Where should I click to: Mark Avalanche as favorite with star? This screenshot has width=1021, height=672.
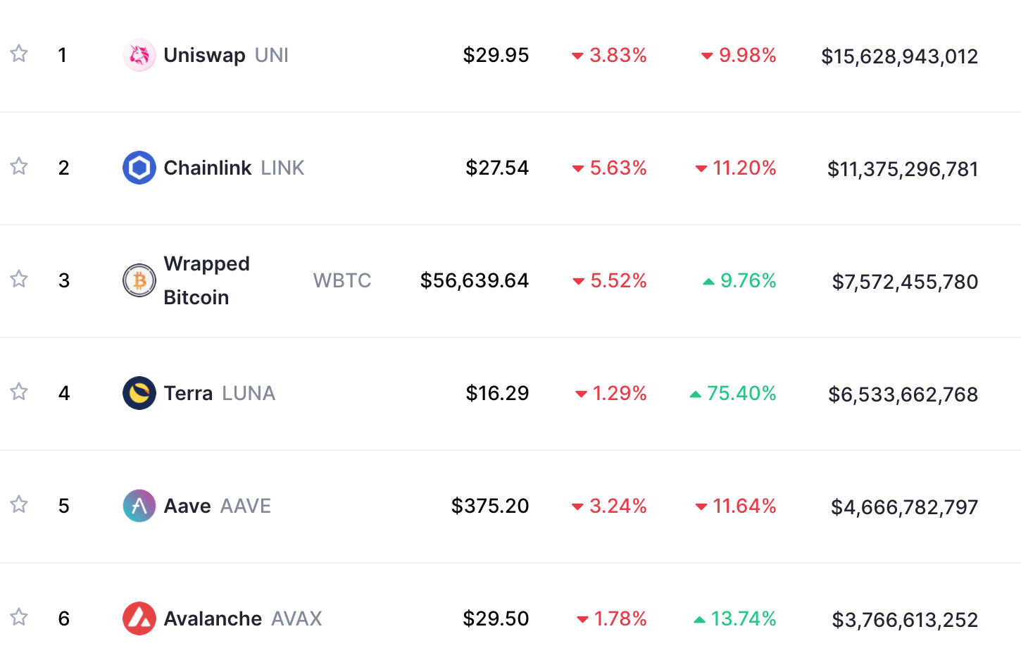(x=19, y=617)
